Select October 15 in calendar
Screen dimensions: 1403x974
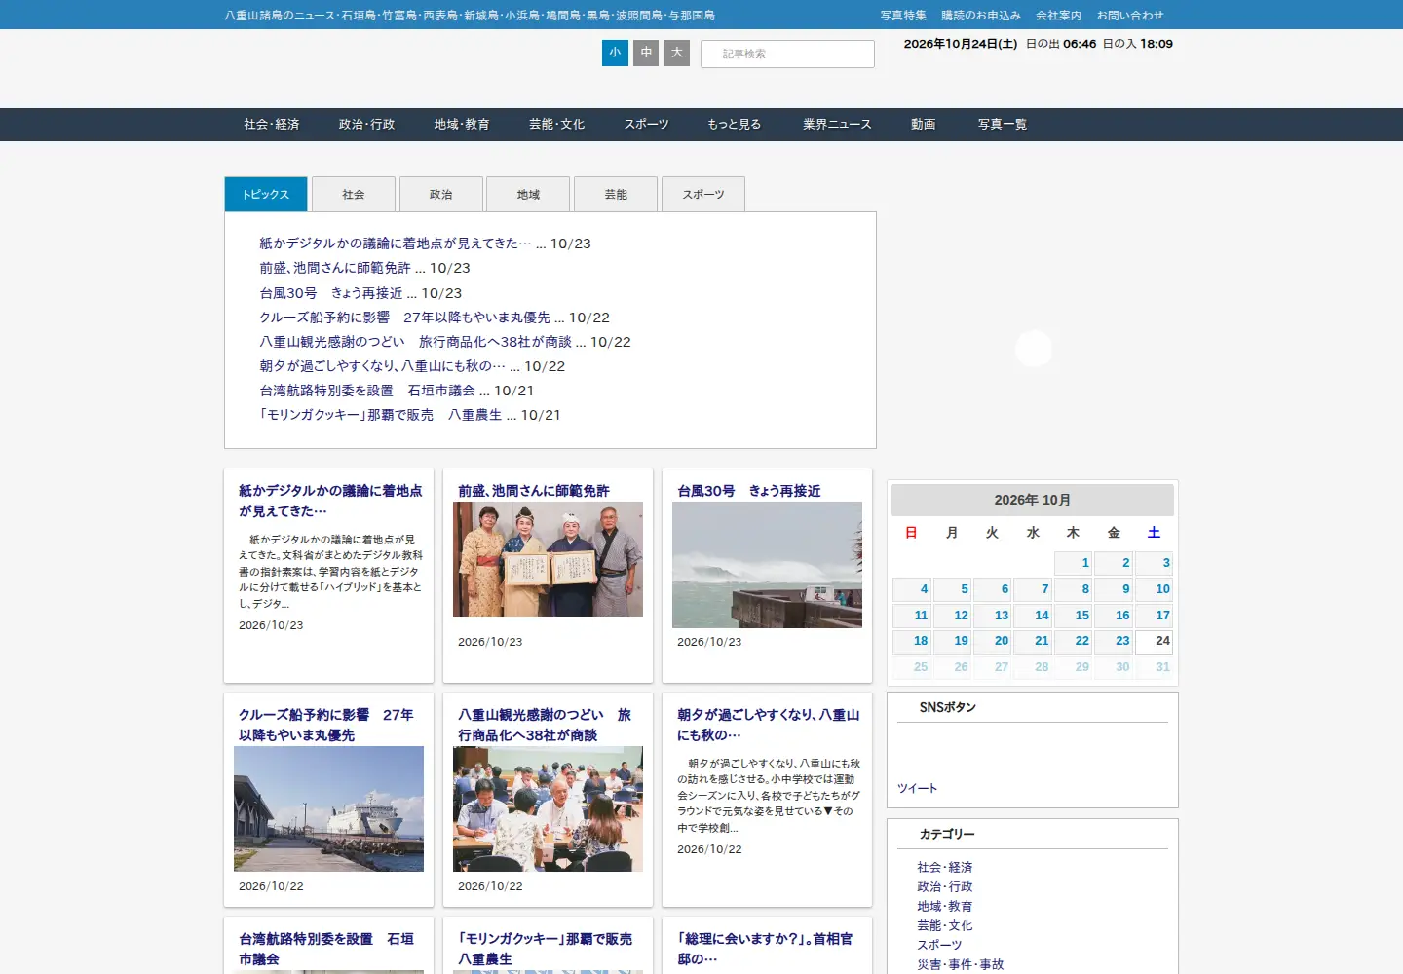[x=1073, y=616]
